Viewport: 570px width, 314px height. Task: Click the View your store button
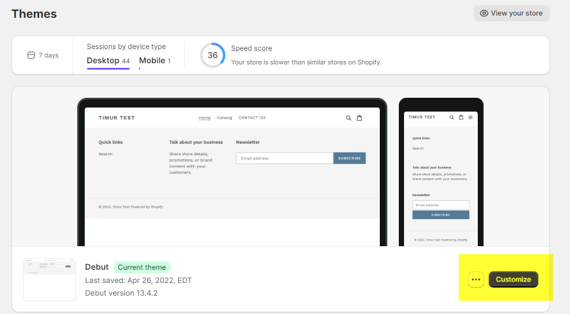tap(511, 13)
